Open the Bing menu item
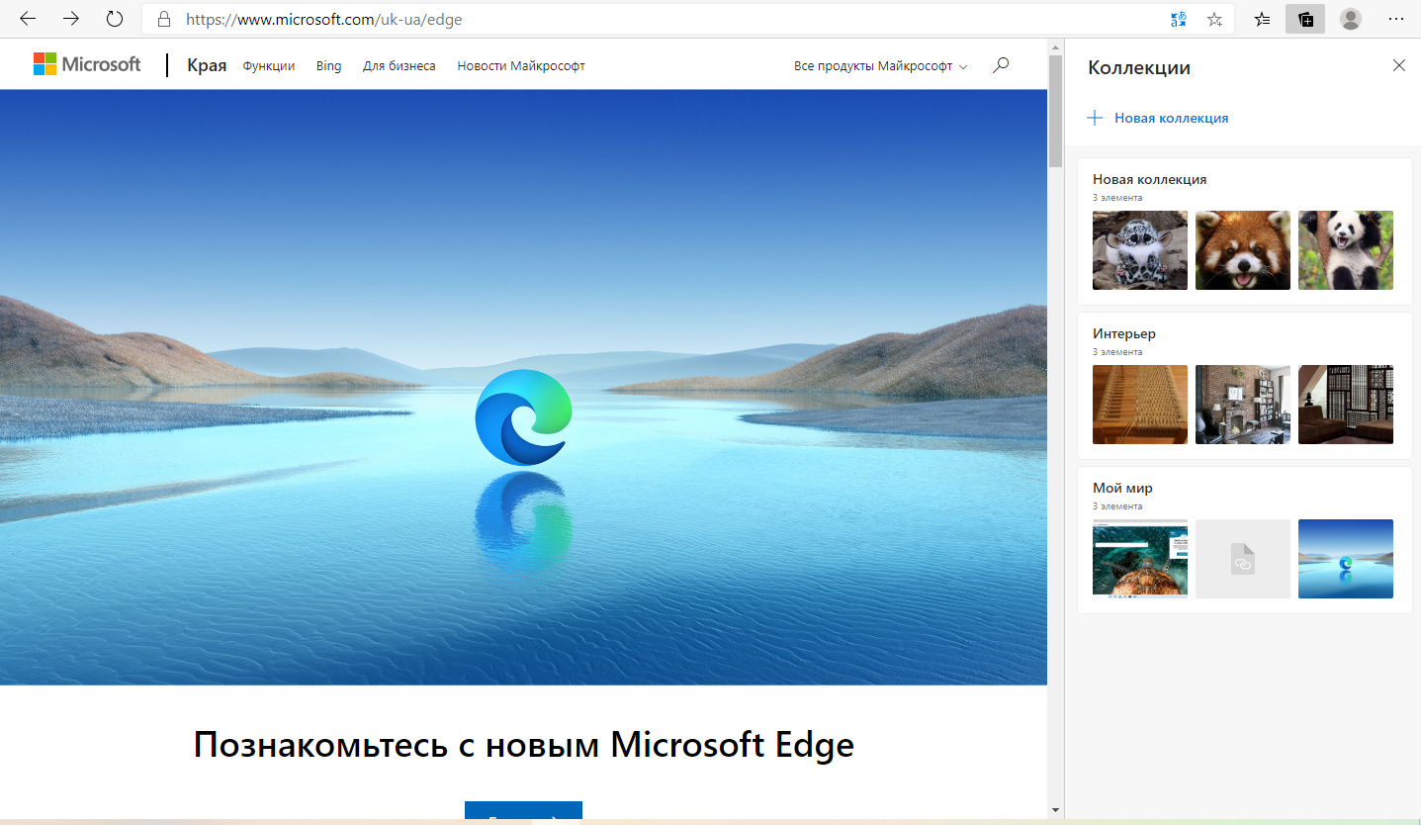This screenshot has height=825, width=1421. point(329,66)
